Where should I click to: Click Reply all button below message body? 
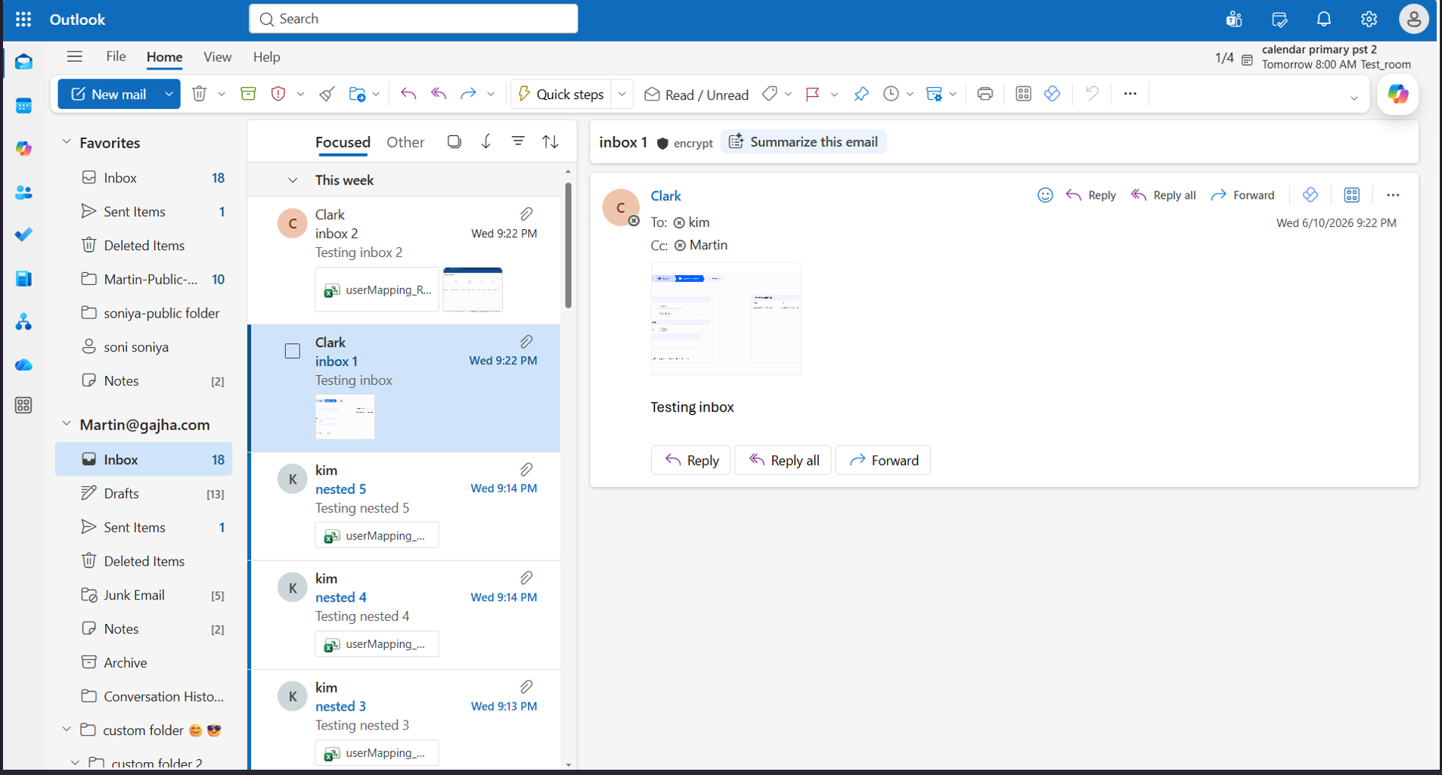tap(783, 460)
